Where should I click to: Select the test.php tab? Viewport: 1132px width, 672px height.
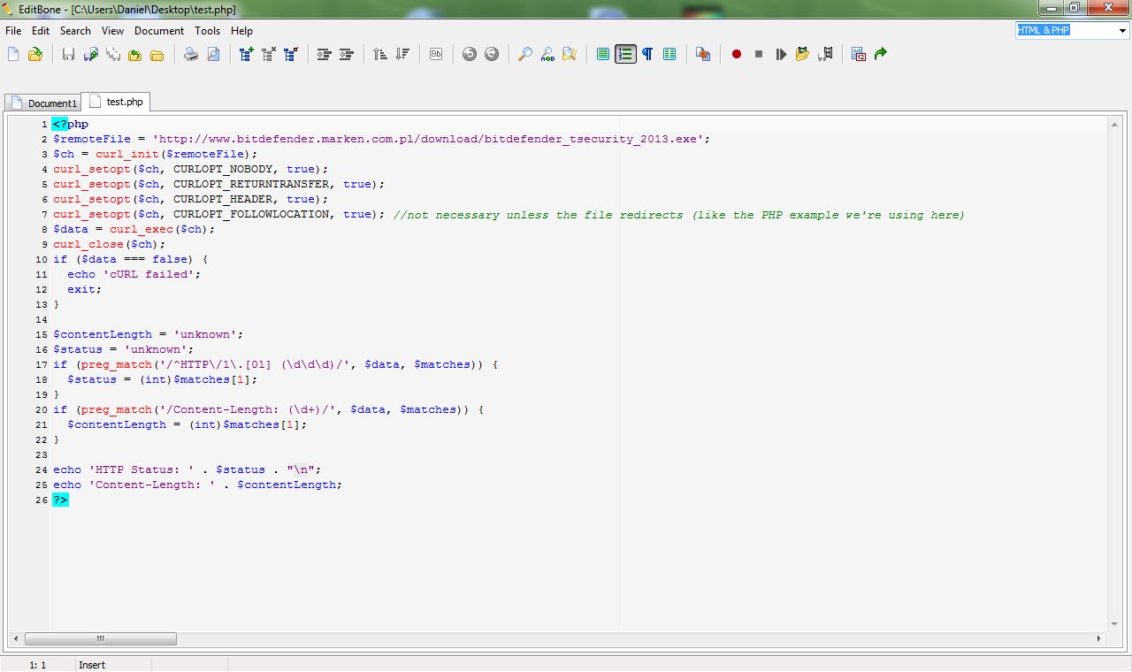click(116, 102)
